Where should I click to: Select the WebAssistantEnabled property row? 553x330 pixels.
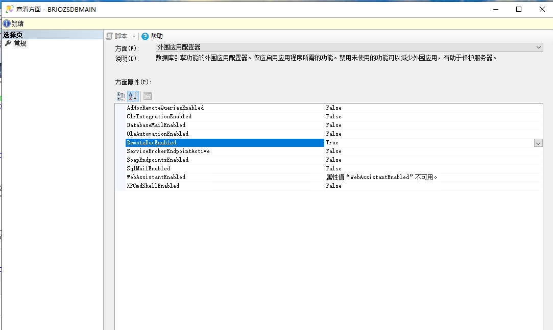[x=225, y=177]
